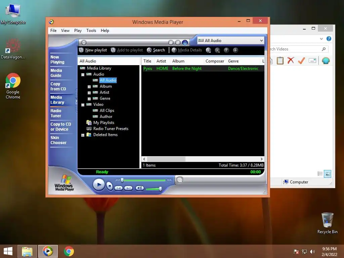Open File Explorer from taskbar
Image resolution: width=344 pixels, height=258 pixels.
pos(27,251)
